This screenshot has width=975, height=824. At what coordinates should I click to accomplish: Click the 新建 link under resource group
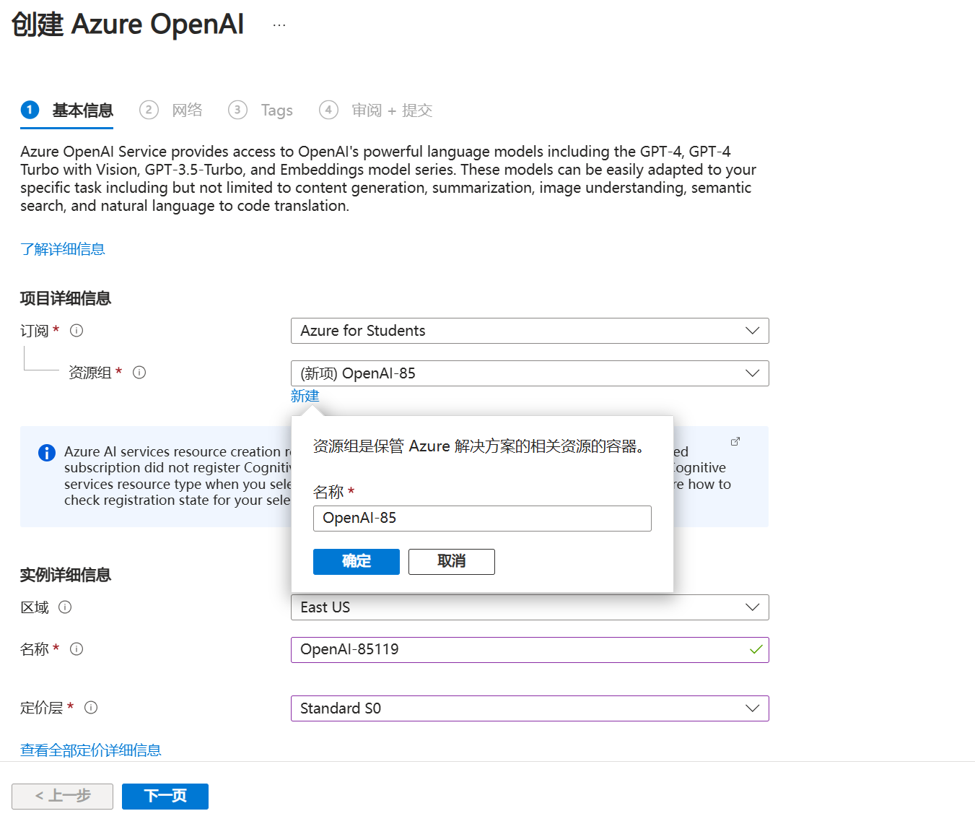[305, 396]
